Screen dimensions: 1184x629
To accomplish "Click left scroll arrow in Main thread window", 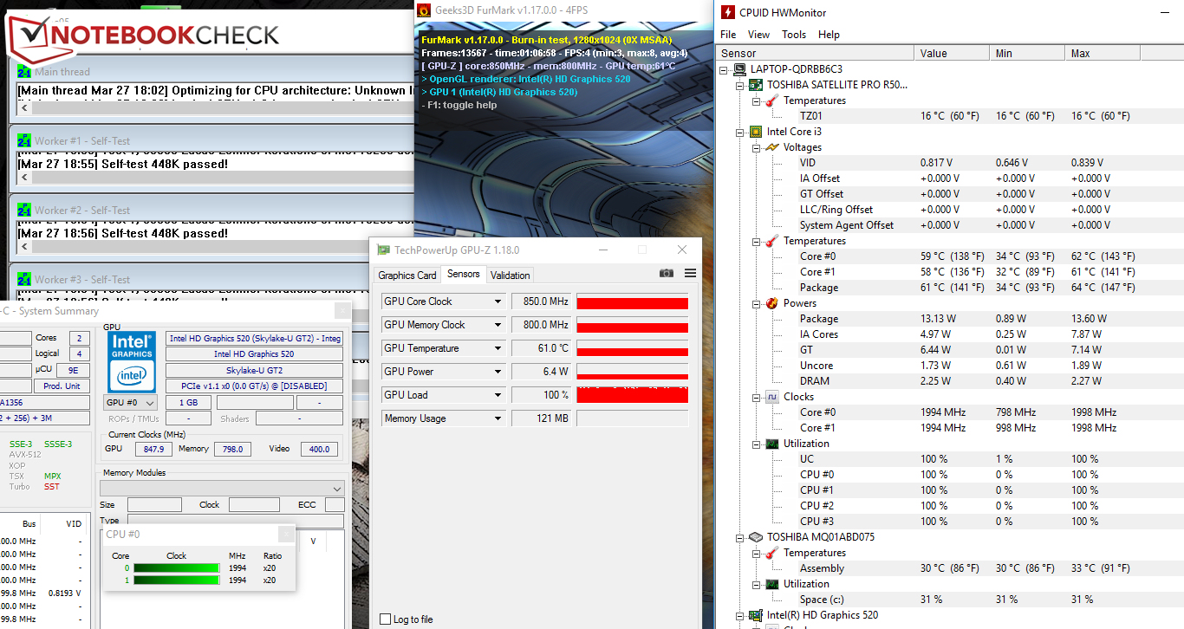I will 24,108.
